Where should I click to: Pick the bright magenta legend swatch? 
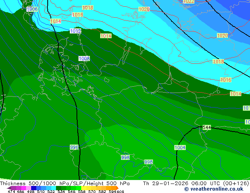[x=24, y=188]
